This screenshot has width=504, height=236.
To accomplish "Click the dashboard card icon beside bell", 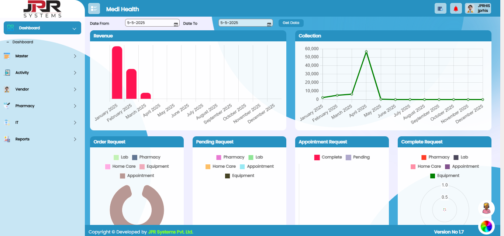I will 441,8.
